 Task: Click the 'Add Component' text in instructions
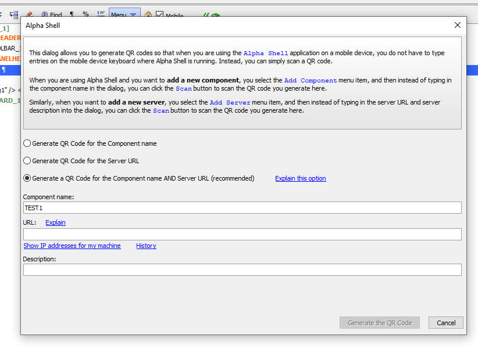311,80
